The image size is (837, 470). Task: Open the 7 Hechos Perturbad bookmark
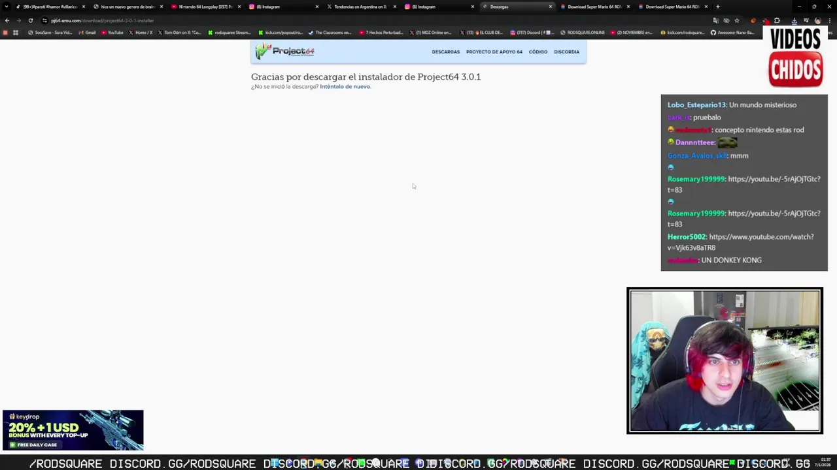pos(381,33)
